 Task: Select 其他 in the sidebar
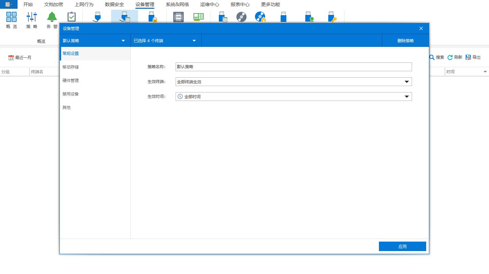95,108
